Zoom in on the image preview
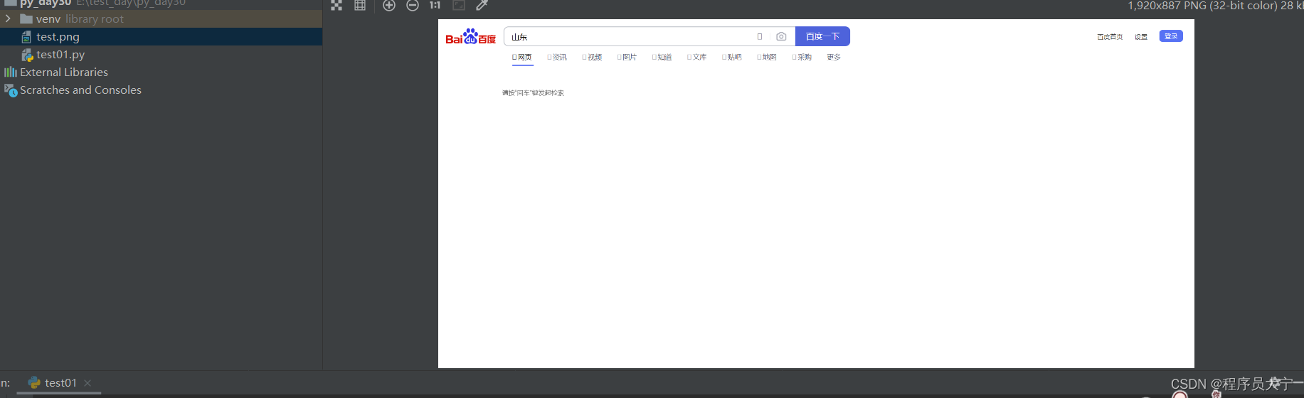1304x398 pixels. [x=389, y=5]
